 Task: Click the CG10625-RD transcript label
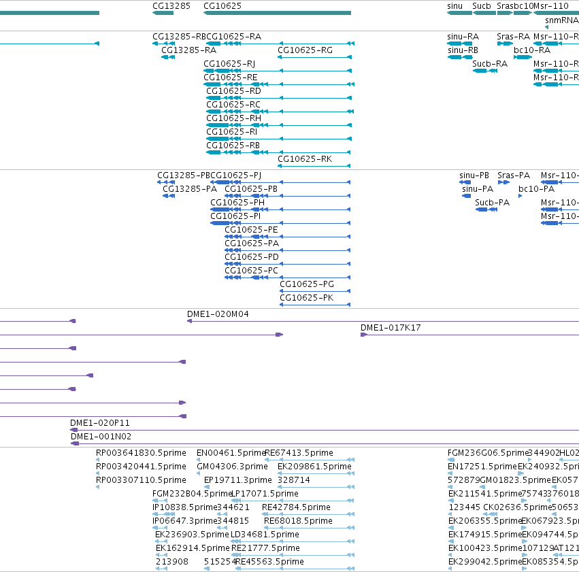tap(233, 91)
